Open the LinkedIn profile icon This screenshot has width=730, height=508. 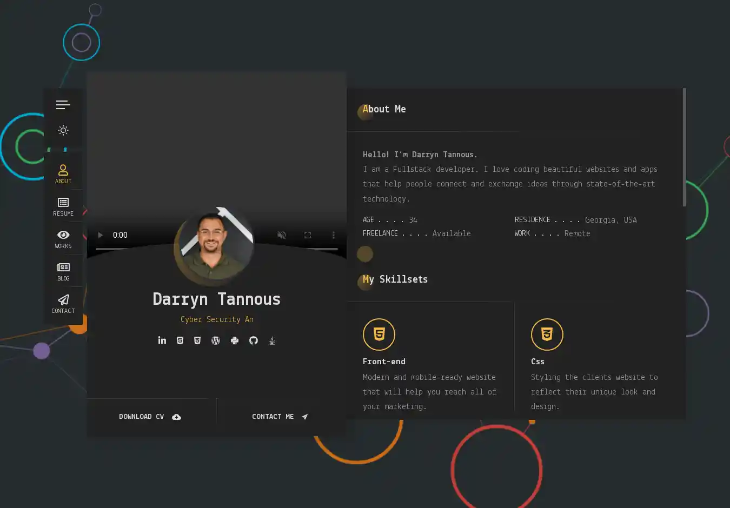162,340
